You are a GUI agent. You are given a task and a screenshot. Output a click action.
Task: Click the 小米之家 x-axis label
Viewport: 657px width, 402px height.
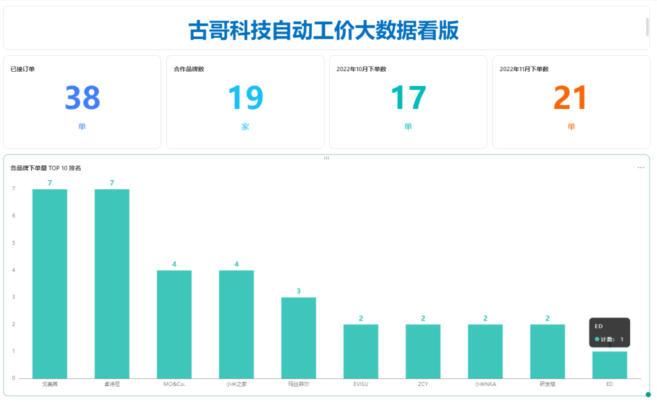236,384
